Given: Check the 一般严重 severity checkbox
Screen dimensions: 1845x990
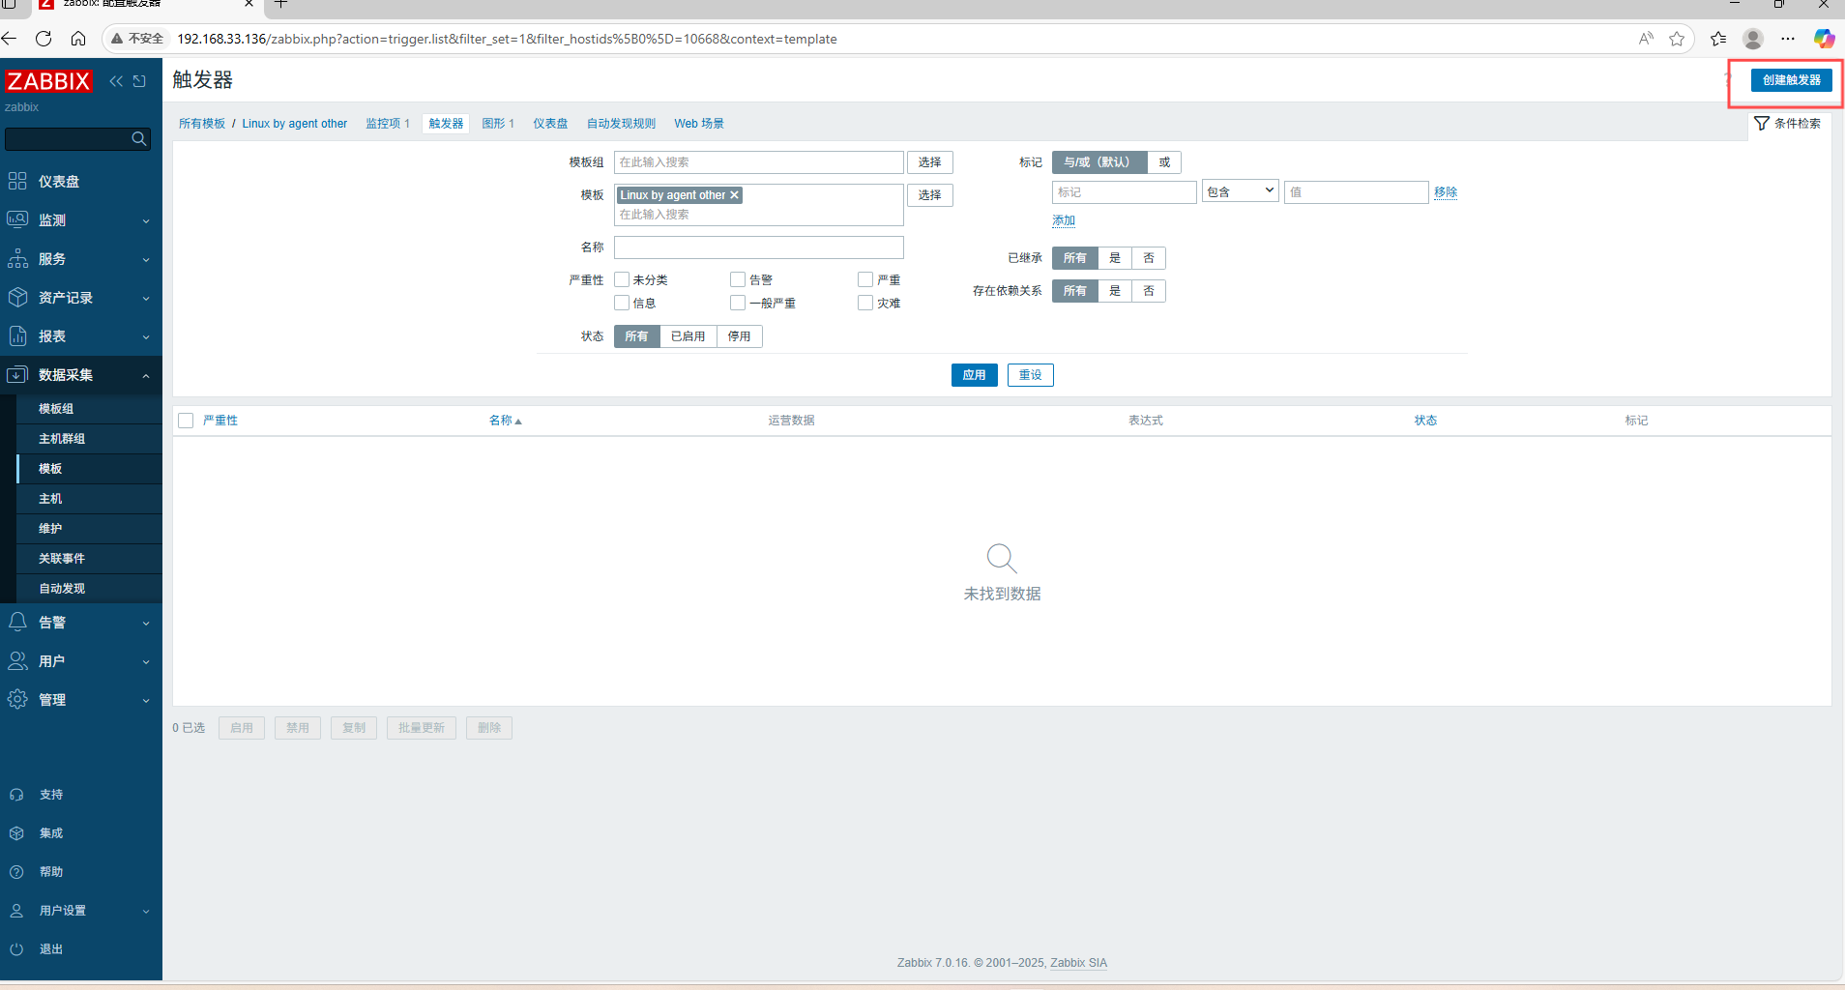Looking at the screenshot, I should tap(738, 303).
